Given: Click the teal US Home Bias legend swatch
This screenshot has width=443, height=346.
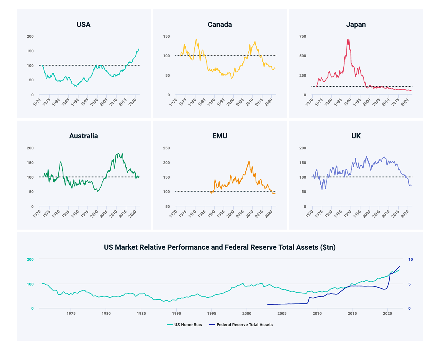Looking at the screenshot, I should click(x=170, y=325).
